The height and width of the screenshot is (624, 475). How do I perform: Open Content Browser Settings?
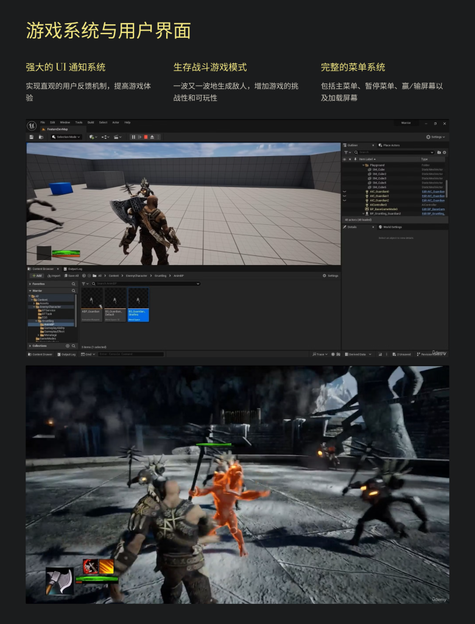click(x=330, y=276)
